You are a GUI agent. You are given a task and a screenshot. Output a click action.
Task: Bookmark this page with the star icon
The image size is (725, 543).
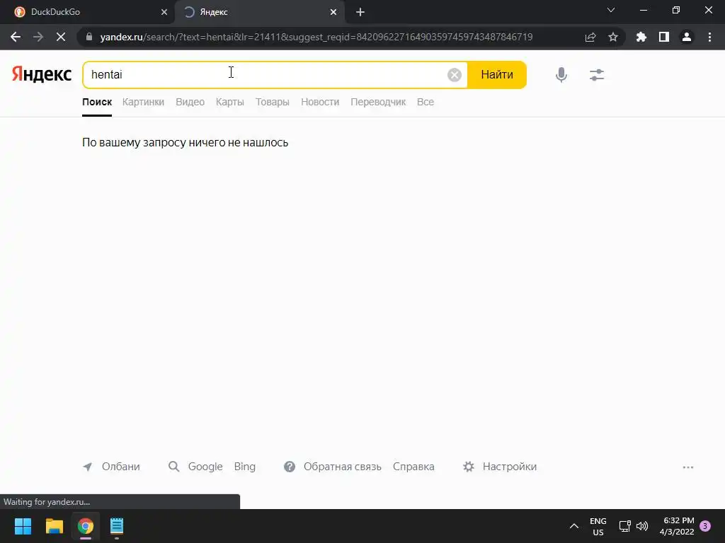pyautogui.click(x=613, y=37)
